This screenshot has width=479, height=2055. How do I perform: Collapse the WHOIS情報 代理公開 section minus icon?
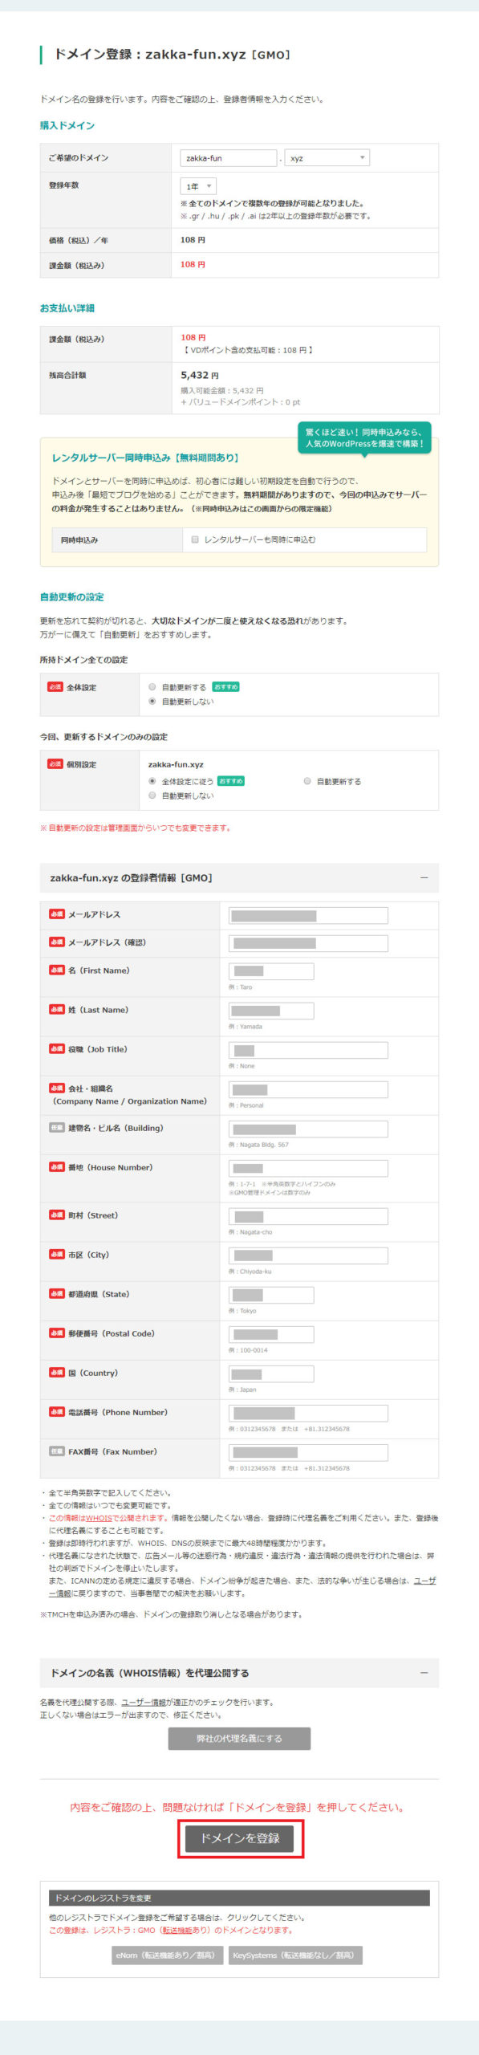point(424,1673)
